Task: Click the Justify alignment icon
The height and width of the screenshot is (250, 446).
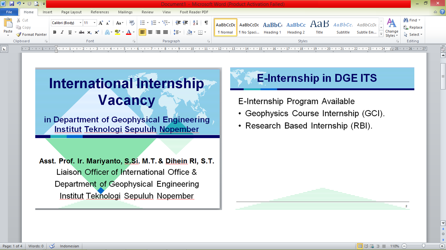Action: pyautogui.click(x=166, y=32)
